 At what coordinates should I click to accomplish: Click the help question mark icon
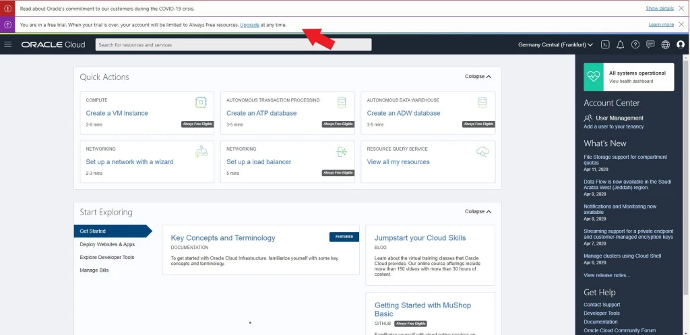coord(635,44)
